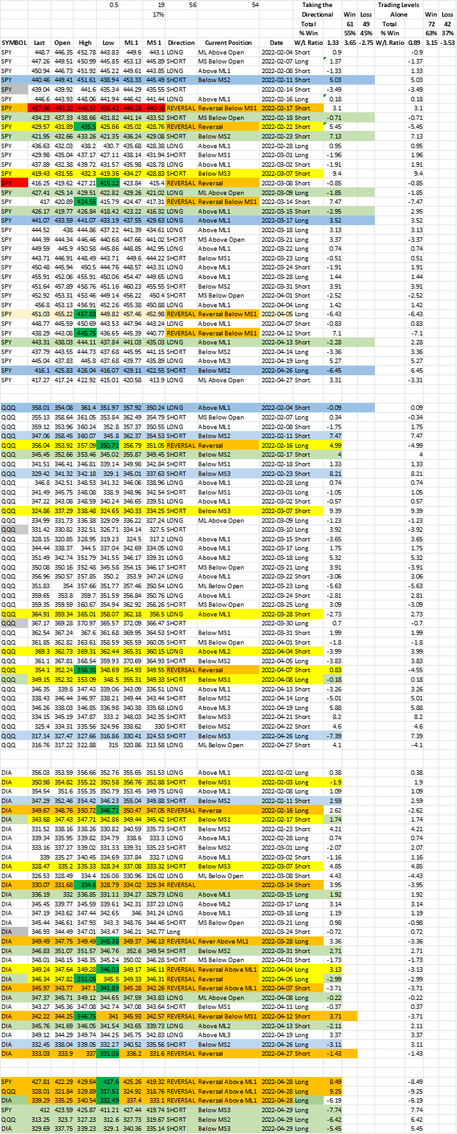Click the green DIA Low cell 341.89

point(108,988)
